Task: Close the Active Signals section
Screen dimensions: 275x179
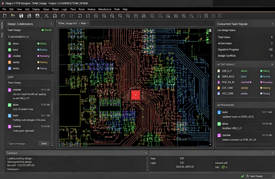Action: coord(272,64)
